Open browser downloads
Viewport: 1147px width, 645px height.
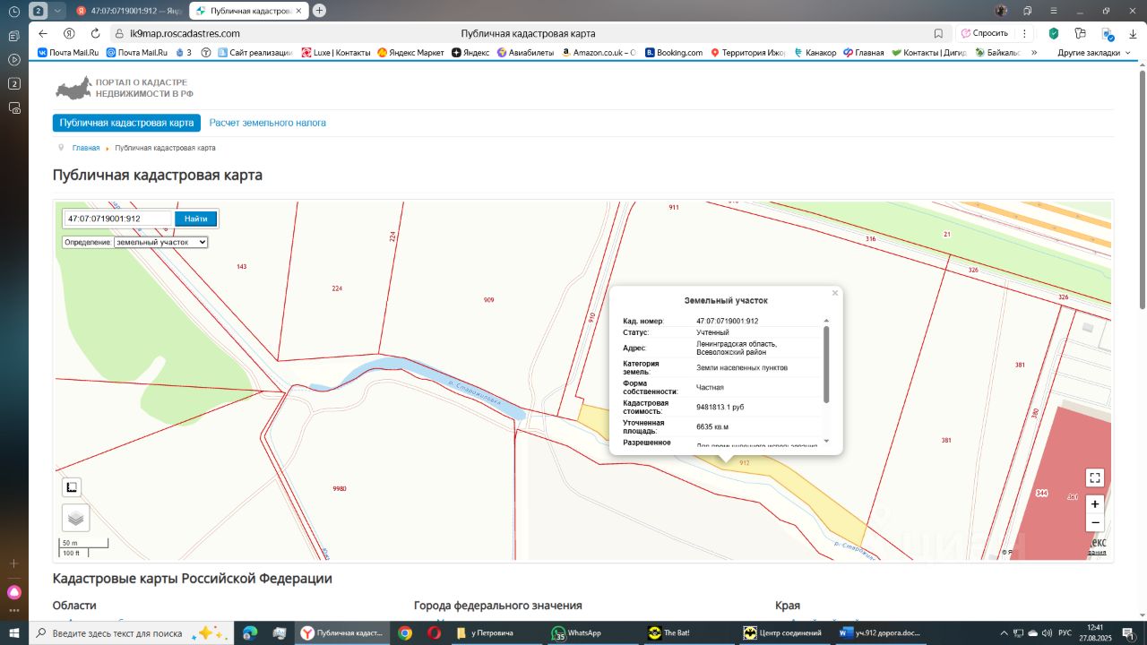click(1133, 33)
